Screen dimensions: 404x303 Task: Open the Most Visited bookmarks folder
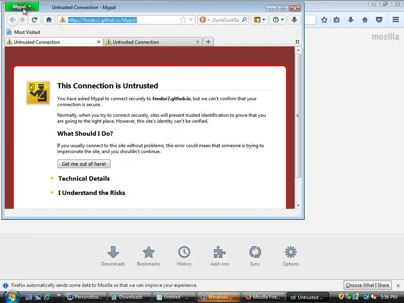[x=23, y=32]
